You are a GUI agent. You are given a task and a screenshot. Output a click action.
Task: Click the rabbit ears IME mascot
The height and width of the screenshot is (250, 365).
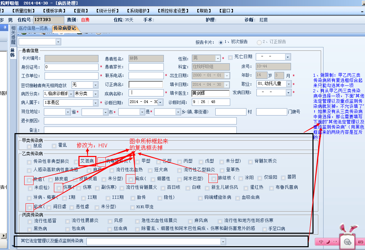click(x=348, y=228)
